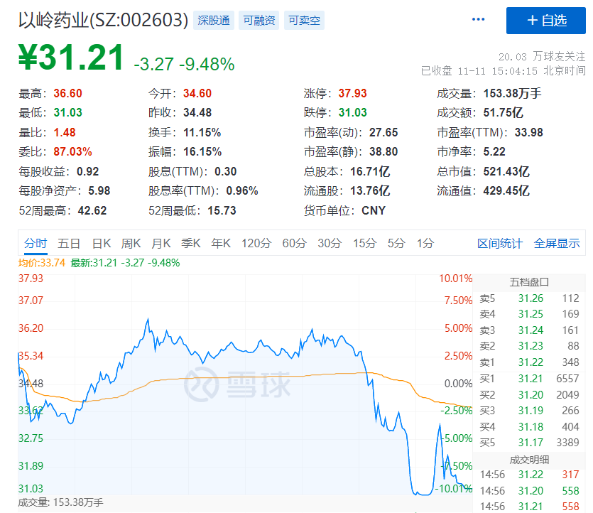Click 全屏显示 to show fullscreen chart
This screenshot has width=593, height=513.
[557, 243]
